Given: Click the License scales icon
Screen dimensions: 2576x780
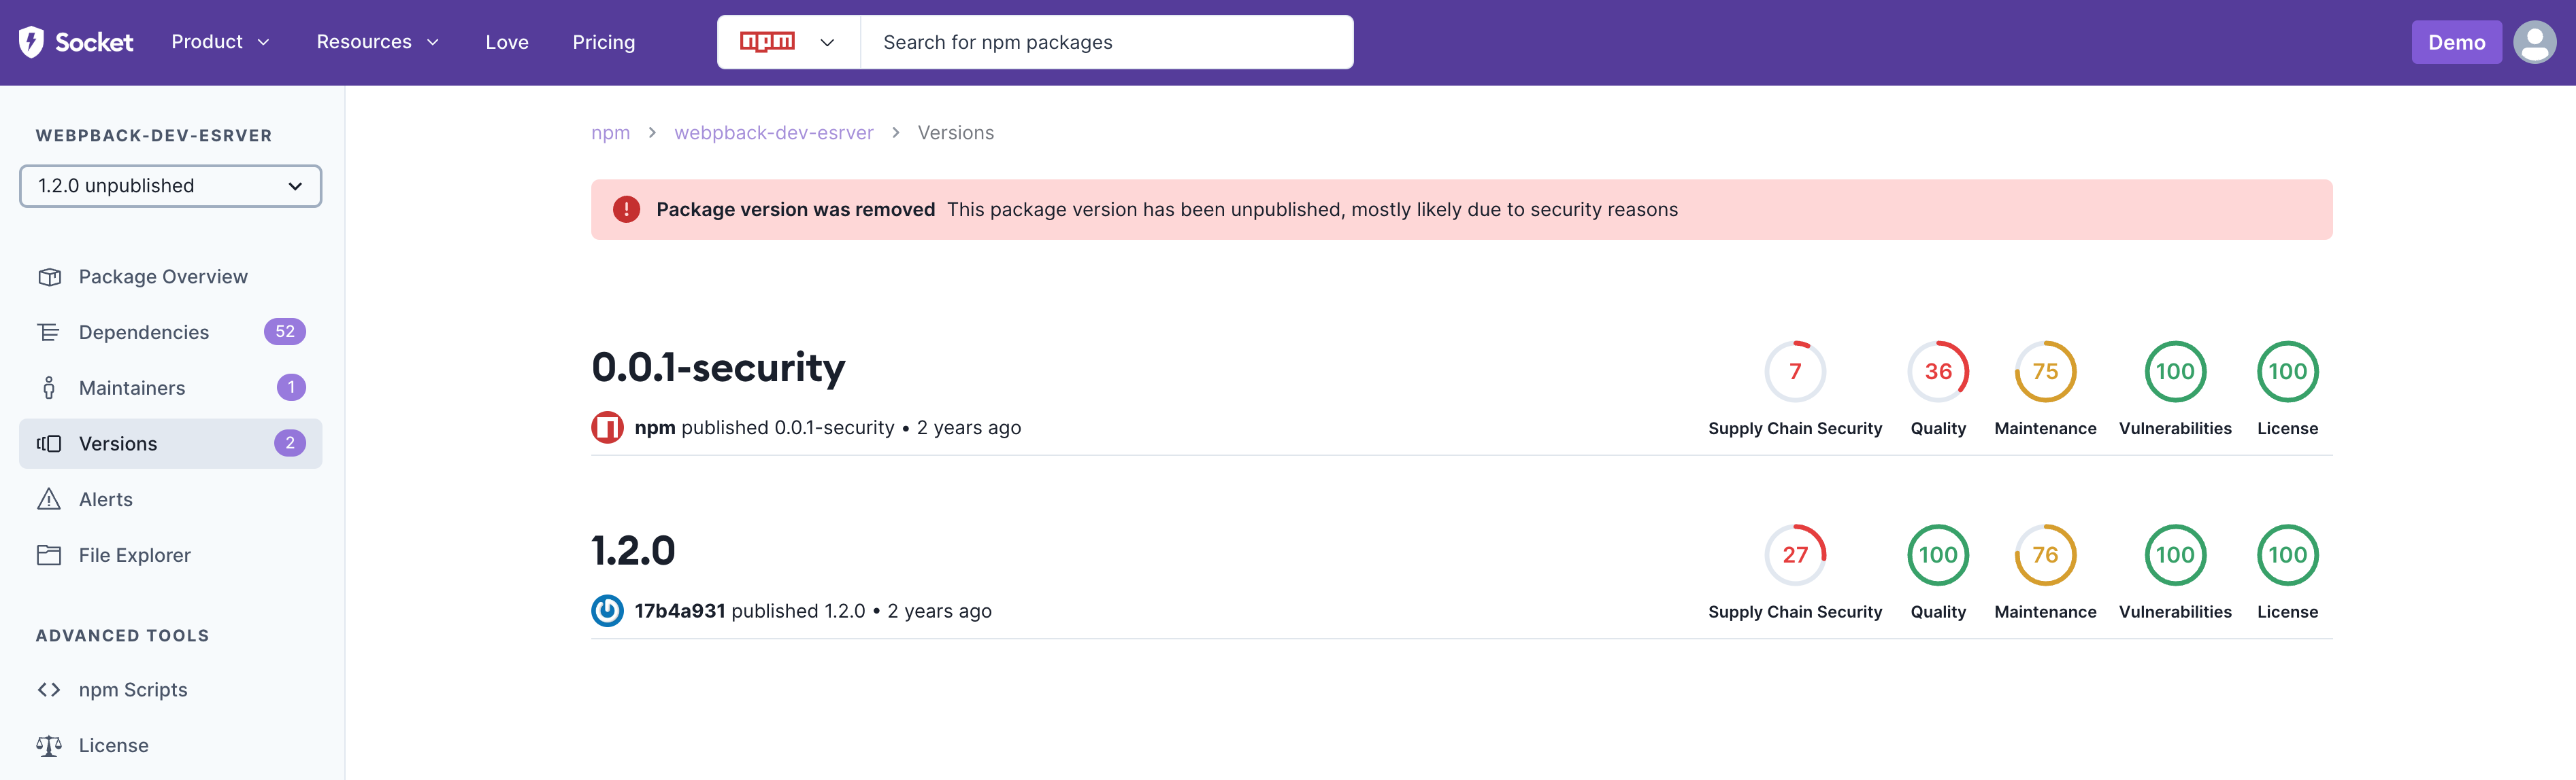Looking at the screenshot, I should (49, 746).
